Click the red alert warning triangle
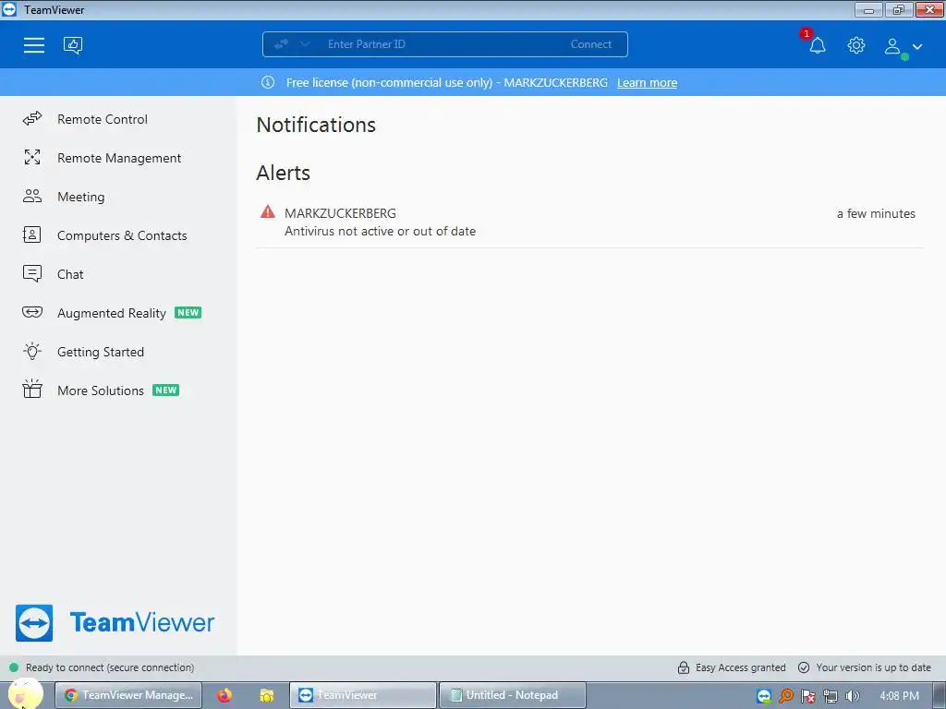Viewport: 946px width, 709px height. click(268, 211)
